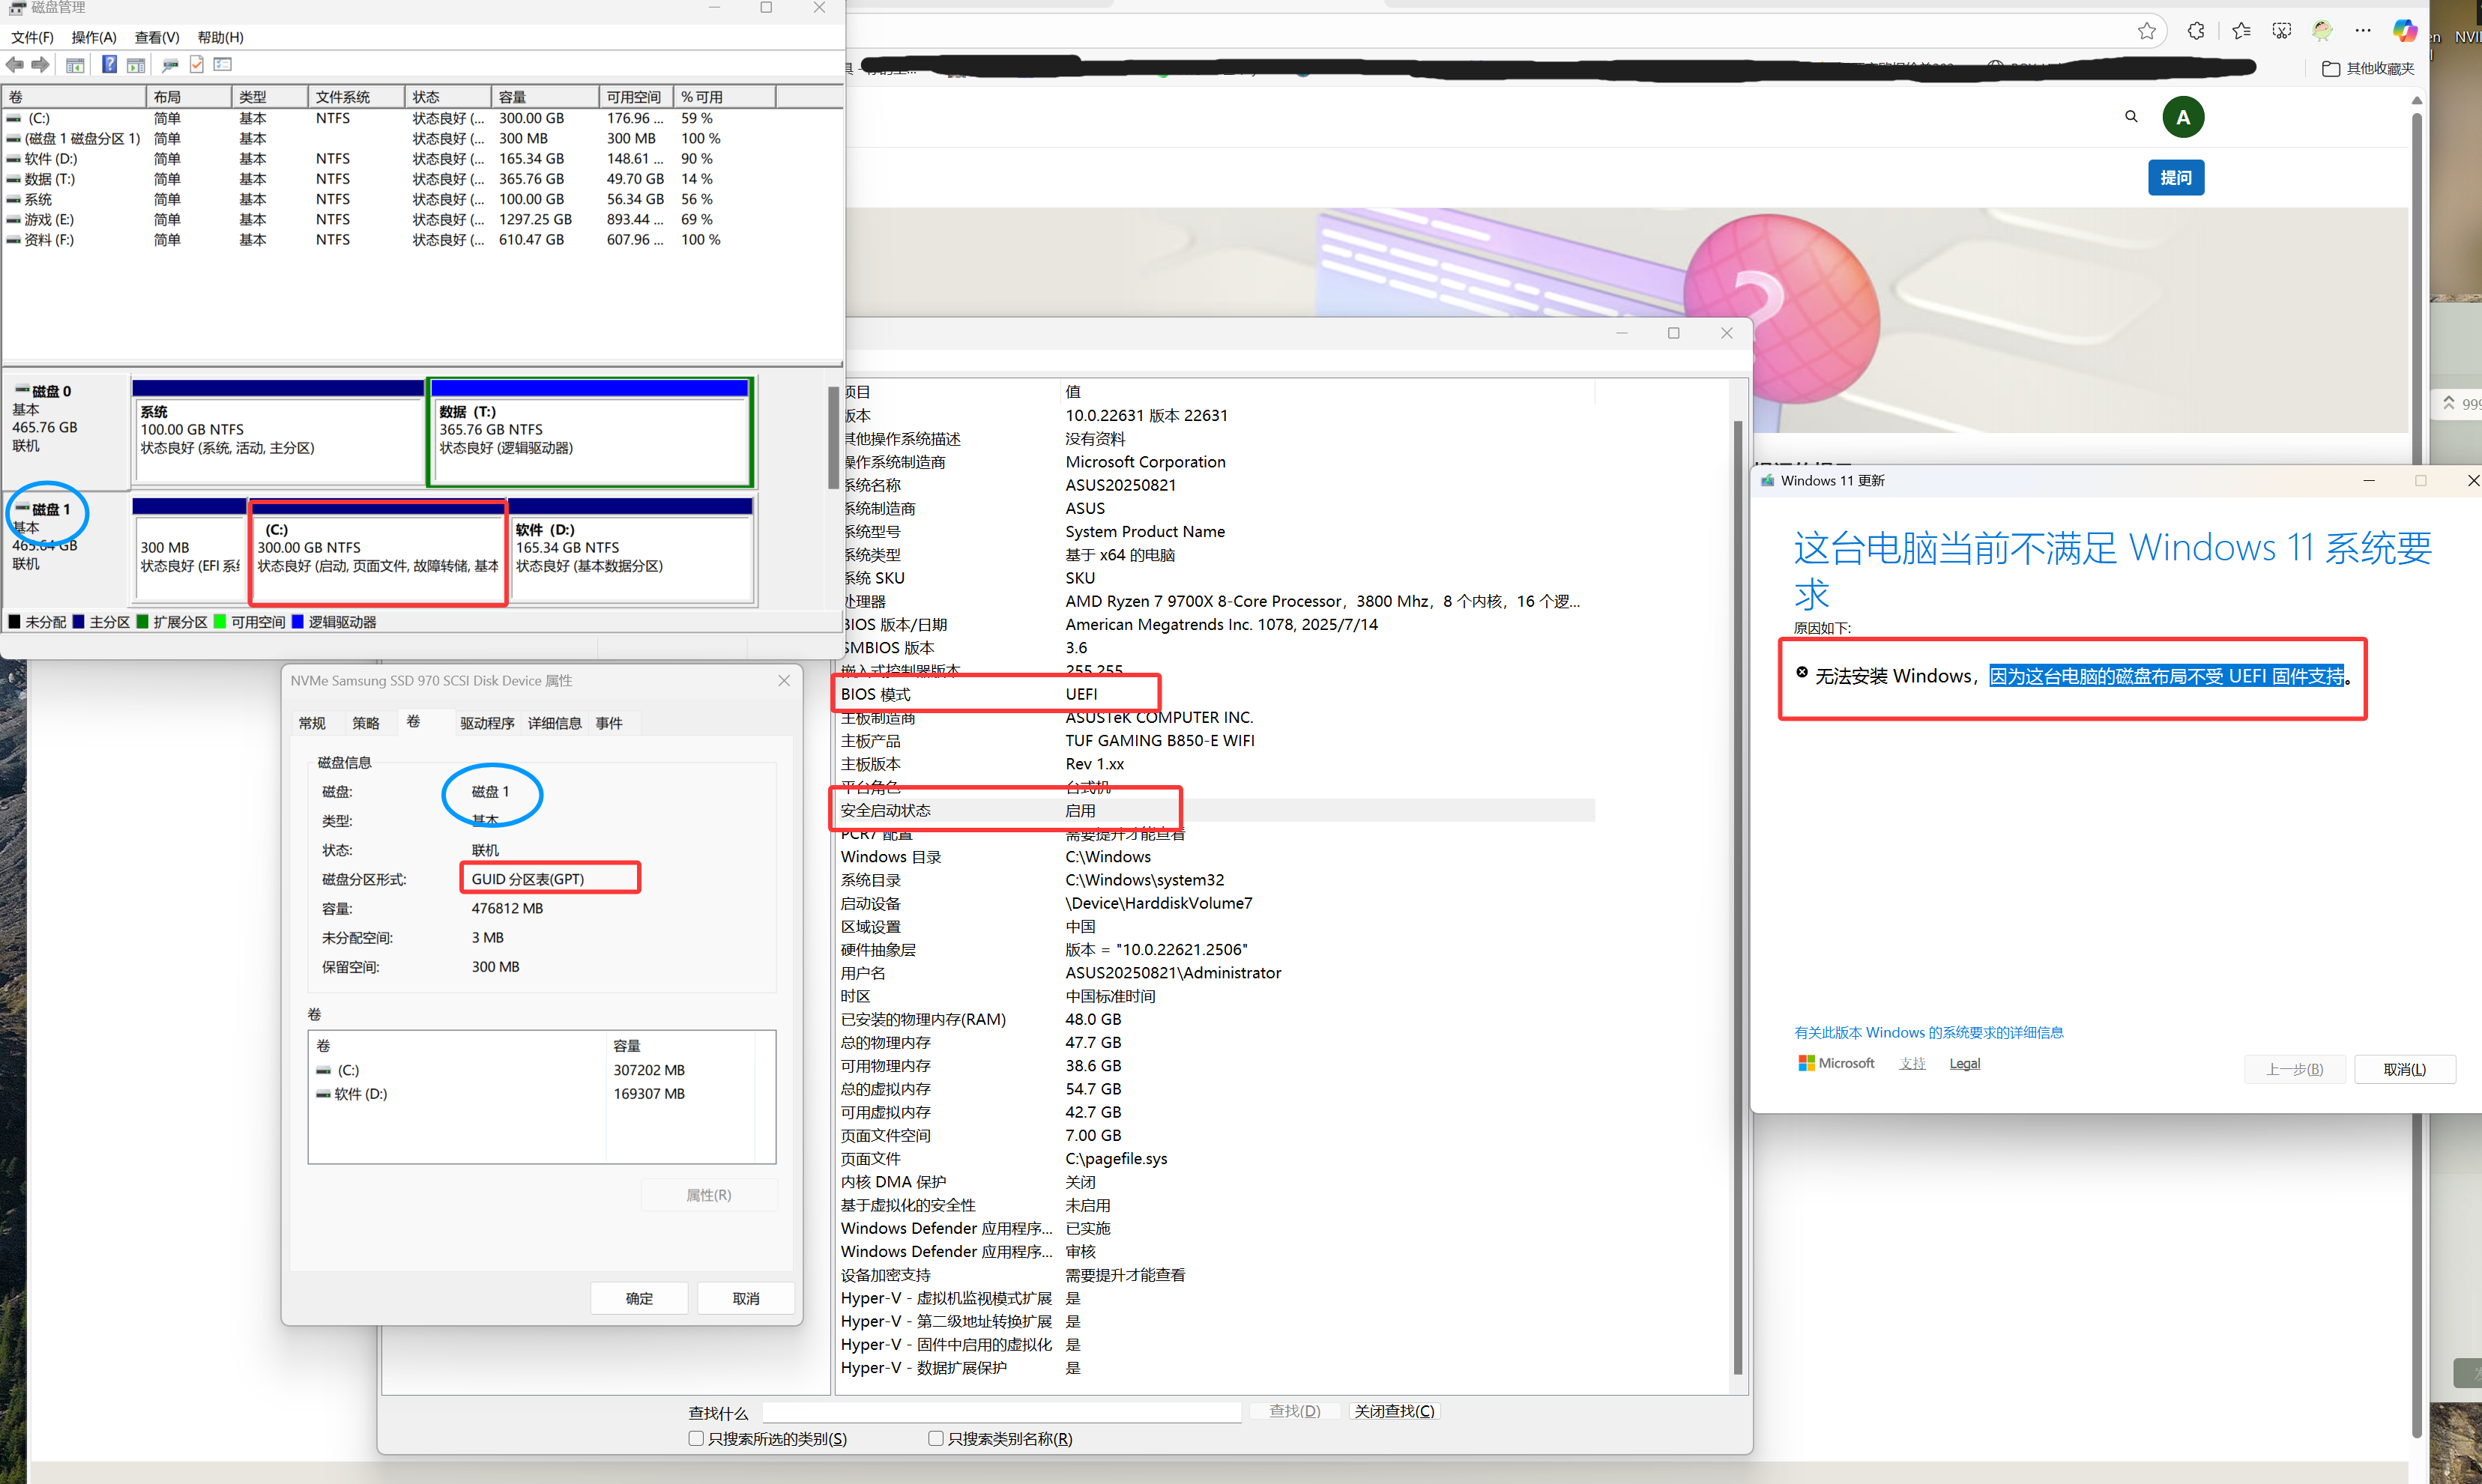Click 关闭查找(C) in System Information
2482x1484 pixels.
coord(1395,1411)
